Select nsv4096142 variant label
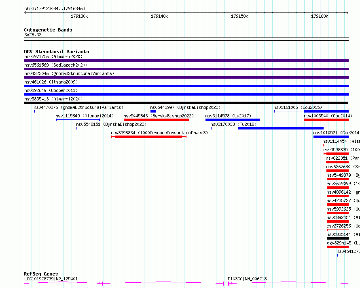The image size is (360, 288). (x=343, y=192)
